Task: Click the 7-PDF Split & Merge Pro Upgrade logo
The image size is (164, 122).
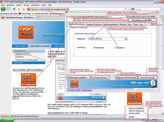Action: pyautogui.click(x=28, y=80)
